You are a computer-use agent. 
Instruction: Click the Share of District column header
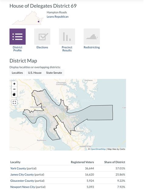click(115, 162)
